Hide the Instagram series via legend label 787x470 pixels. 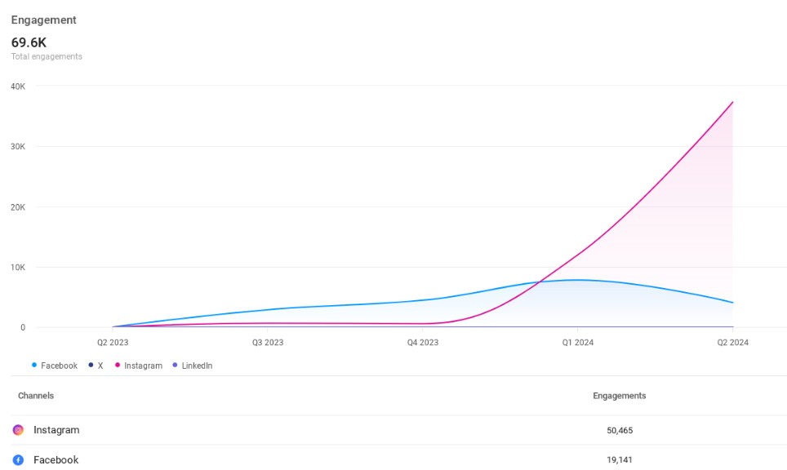143,366
